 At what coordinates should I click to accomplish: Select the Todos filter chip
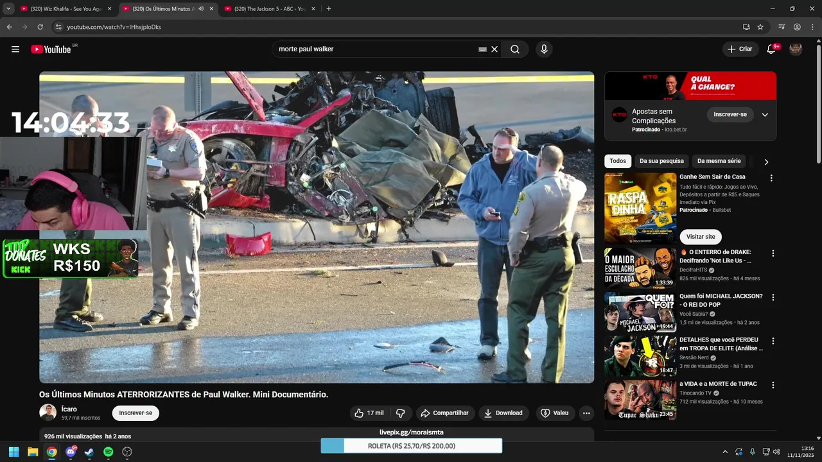coord(618,161)
